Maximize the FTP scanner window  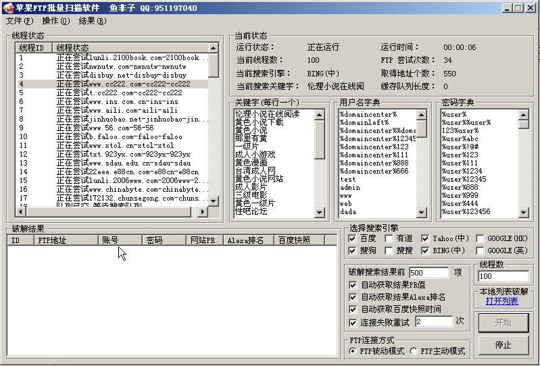518,8
